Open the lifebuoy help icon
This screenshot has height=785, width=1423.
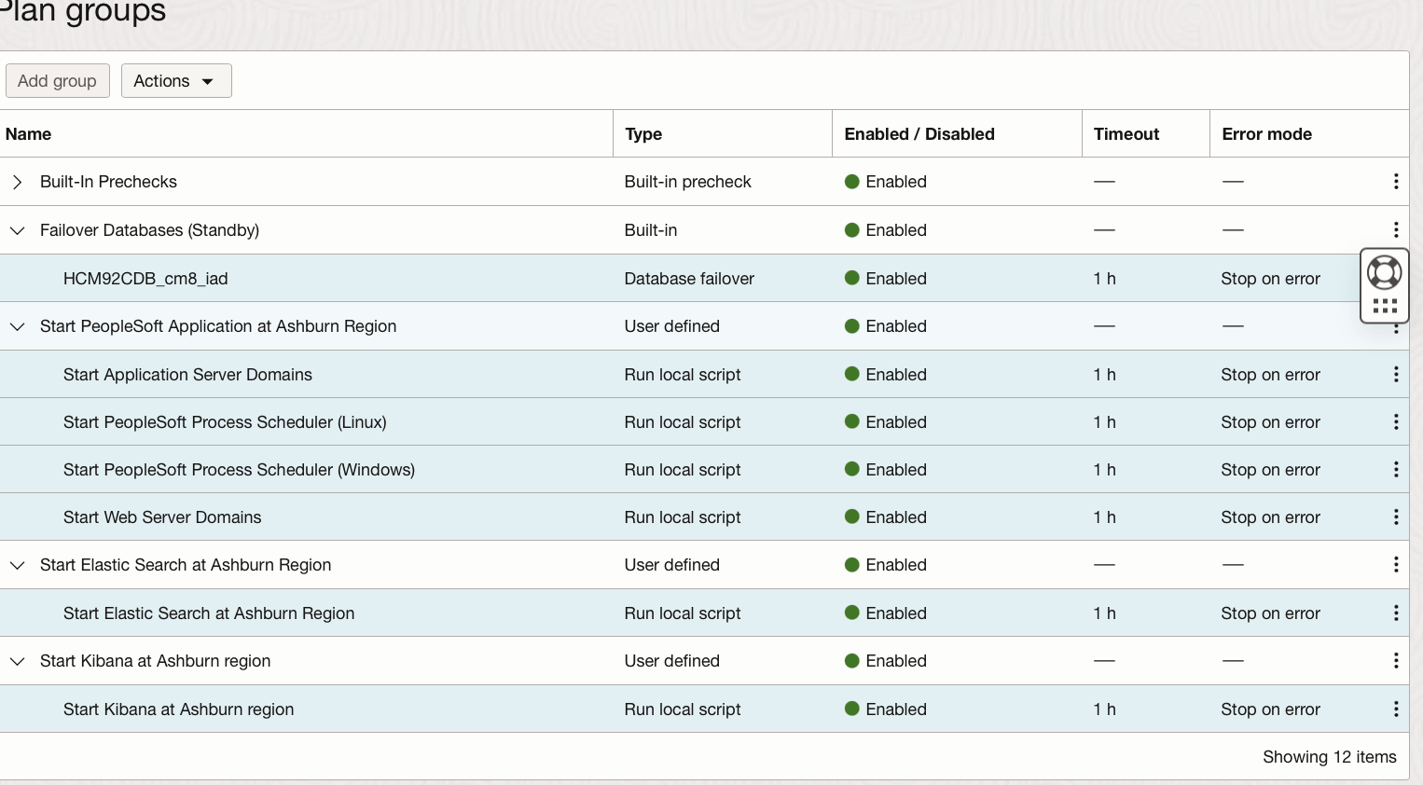point(1384,272)
